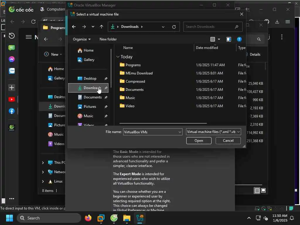The width and height of the screenshot is (300, 225).
Task: Open Facebook in Coc Coc sidebar
Action: tap(12, 111)
